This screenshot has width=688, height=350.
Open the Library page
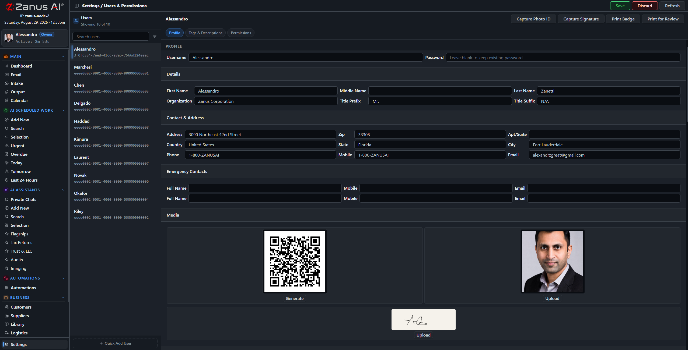[x=18, y=324]
